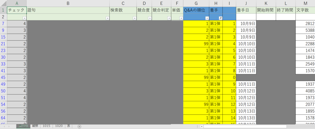Switch to the 表 sheet tab
This screenshot has width=315, height=129.
click(x=69, y=126)
